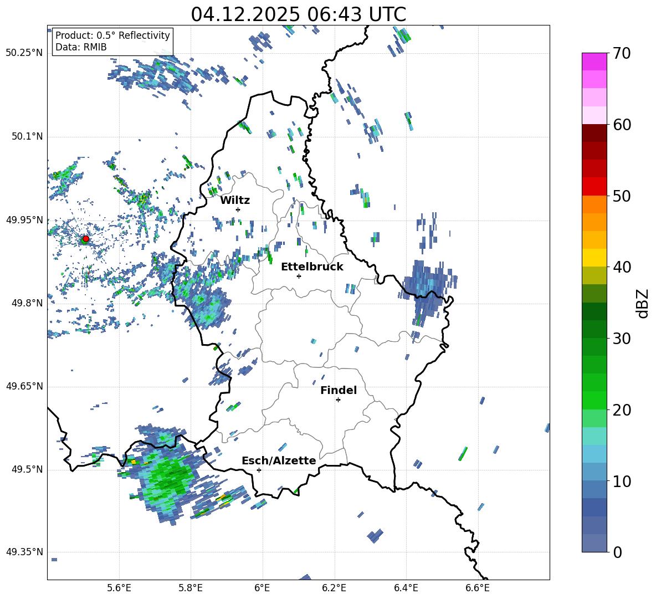The width and height of the screenshot is (656, 599).
Task: Select the Wiltz city label
Action: coord(235,201)
